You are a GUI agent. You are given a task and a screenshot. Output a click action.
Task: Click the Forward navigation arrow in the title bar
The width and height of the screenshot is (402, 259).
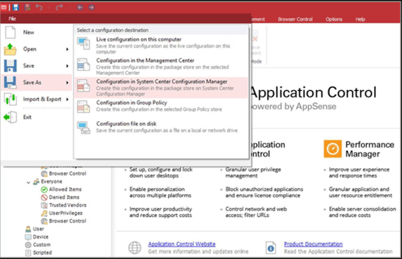pyautogui.click(x=91, y=7)
